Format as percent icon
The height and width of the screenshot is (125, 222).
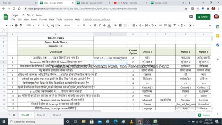point(43,25)
